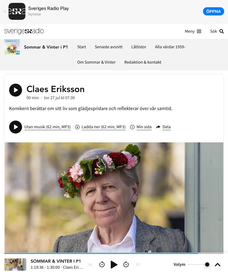This screenshot has width=228, height=275.
Task: Dismiss the Sveriges Radio Play app banner
Action: tap(5, 11)
